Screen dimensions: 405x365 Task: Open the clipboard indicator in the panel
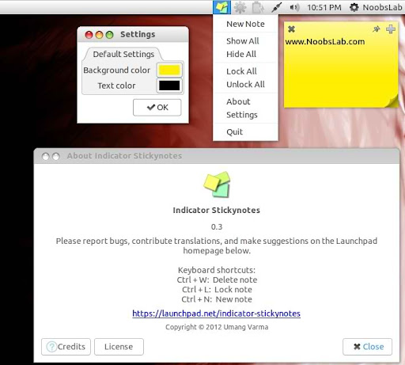(258, 7)
